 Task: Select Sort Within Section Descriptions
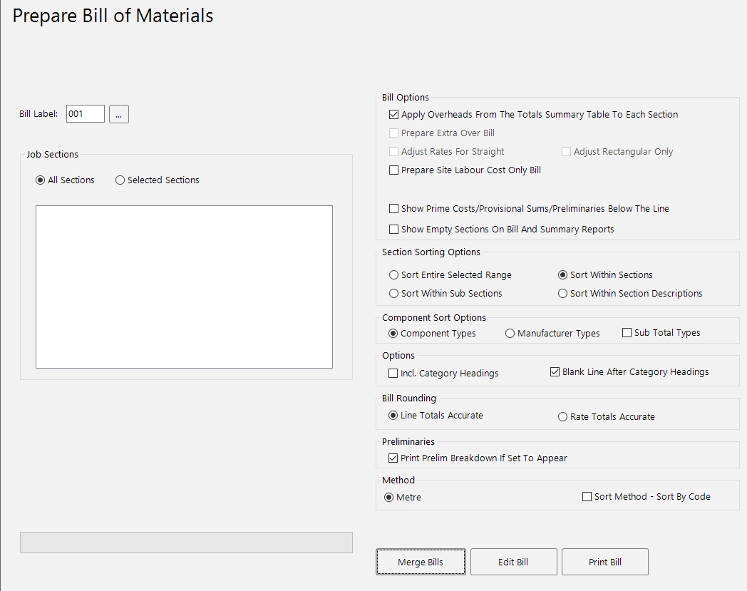pos(562,293)
